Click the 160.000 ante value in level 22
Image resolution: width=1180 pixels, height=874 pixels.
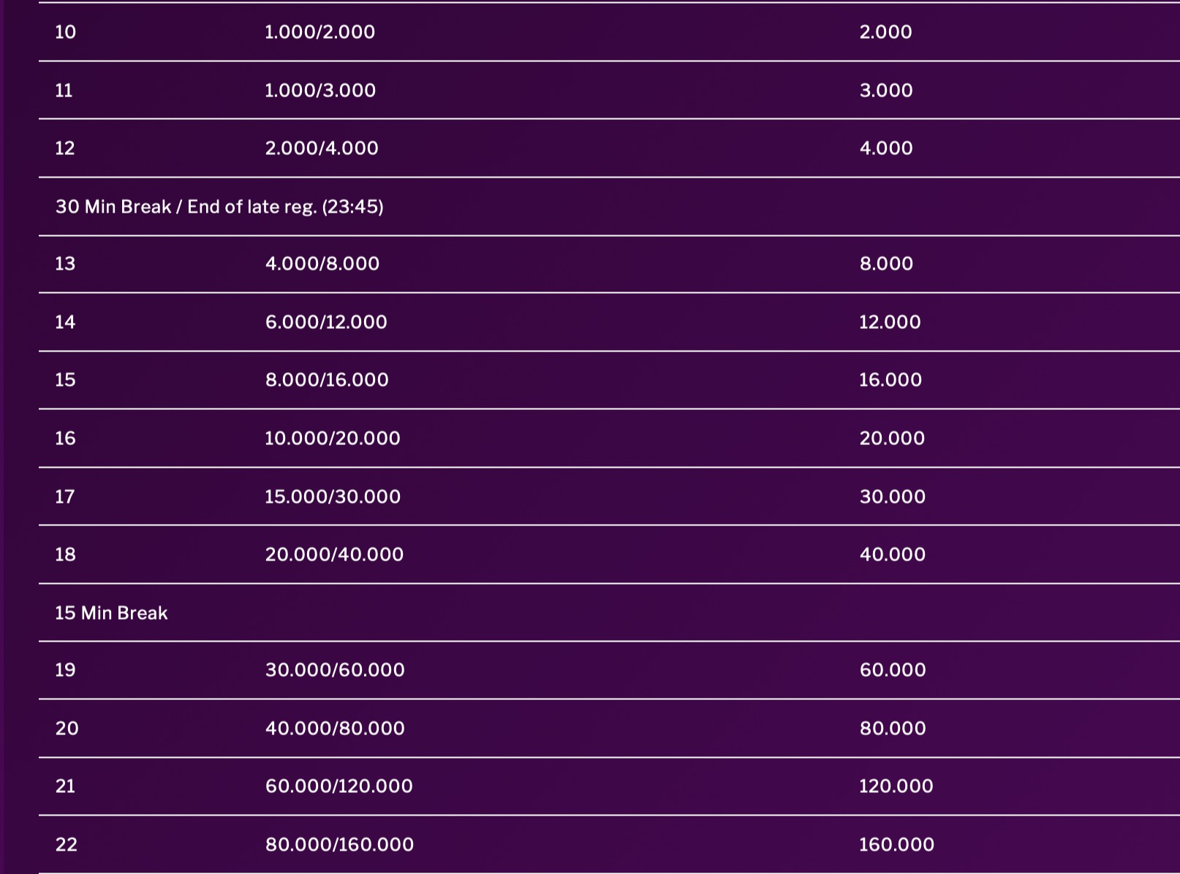coord(896,845)
